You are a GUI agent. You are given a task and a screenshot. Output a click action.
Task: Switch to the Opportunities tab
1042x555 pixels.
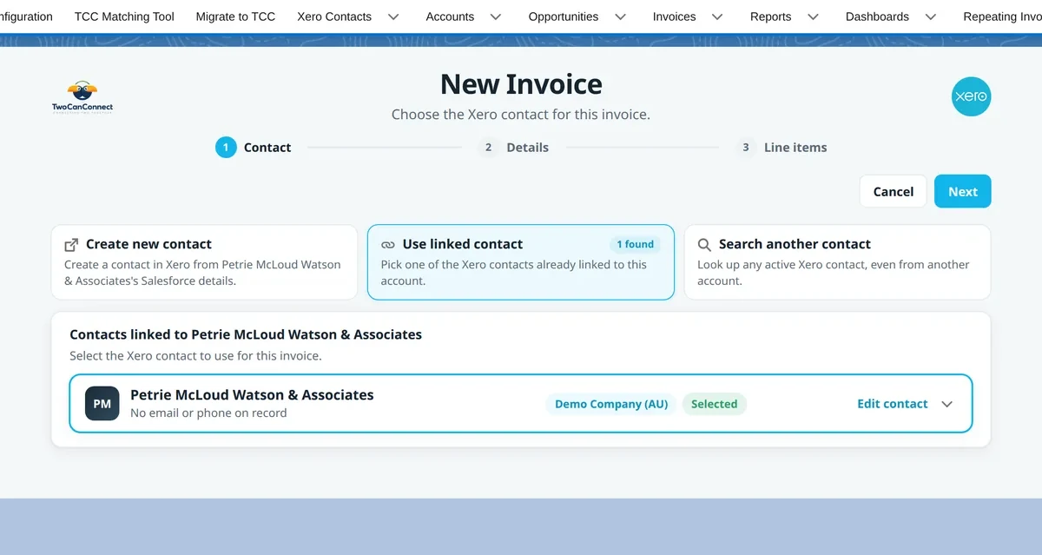tap(564, 17)
